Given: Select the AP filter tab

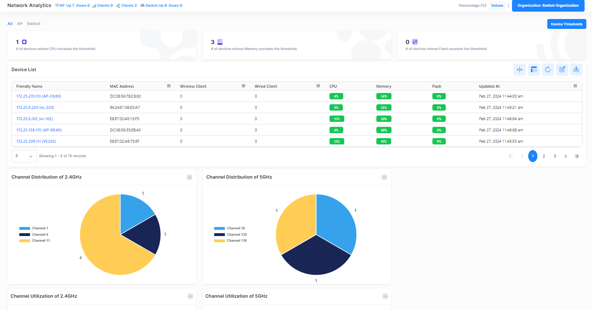Looking at the screenshot, I should (20, 24).
